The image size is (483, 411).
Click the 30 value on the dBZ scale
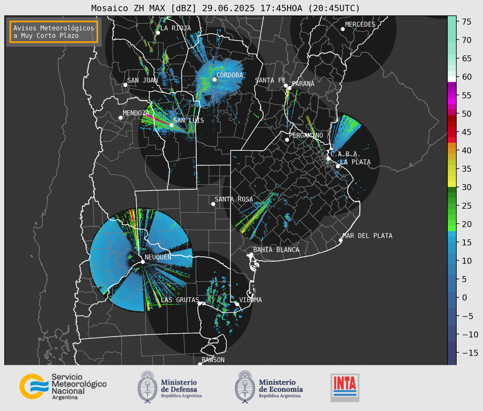coord(467,187)
